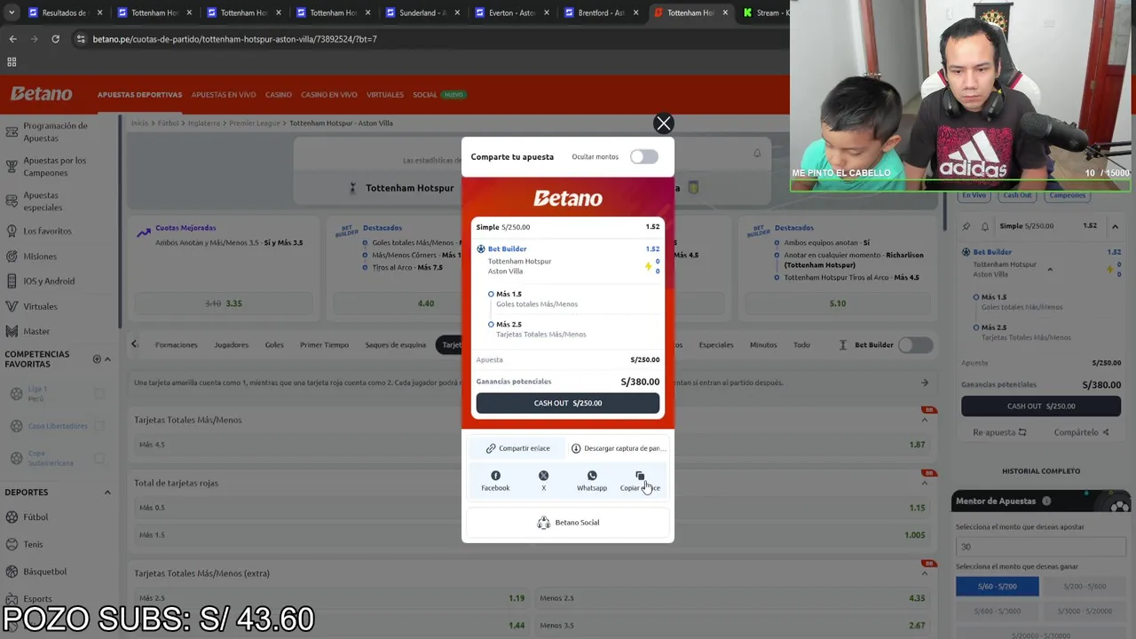Open Casino en Vivo menu item
This screenshot has height=639, width=1136.
[328, 95]
